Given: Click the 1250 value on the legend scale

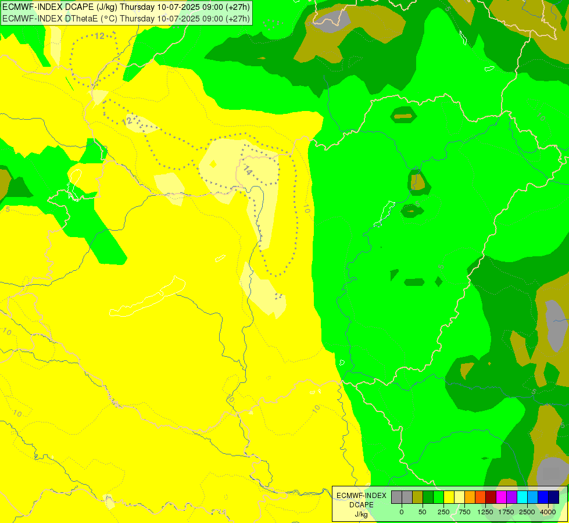Looking at the screenshot, I should pyautogui.click(x=485, y=512).
